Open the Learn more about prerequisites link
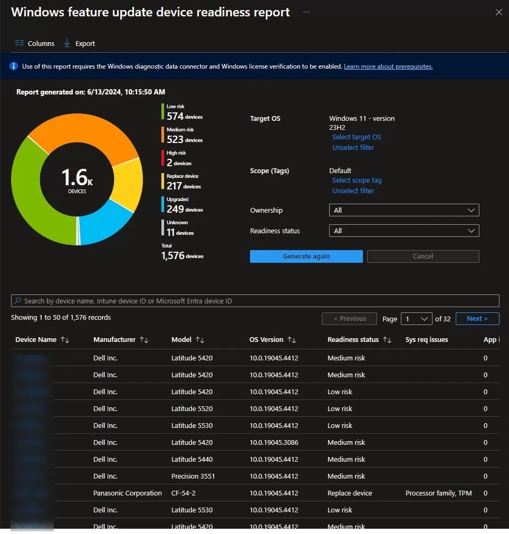This screenshot has width=509, height=534. coord(388,66)
